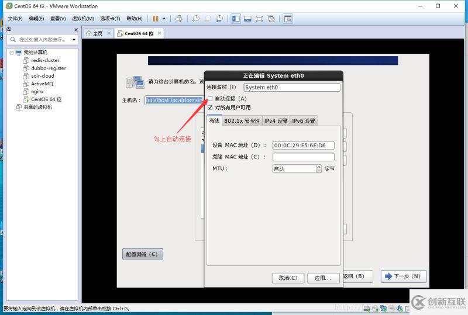468x315 pixels.
Task: Click the CD/DVD drive status icon
Action: click(375, 309)
